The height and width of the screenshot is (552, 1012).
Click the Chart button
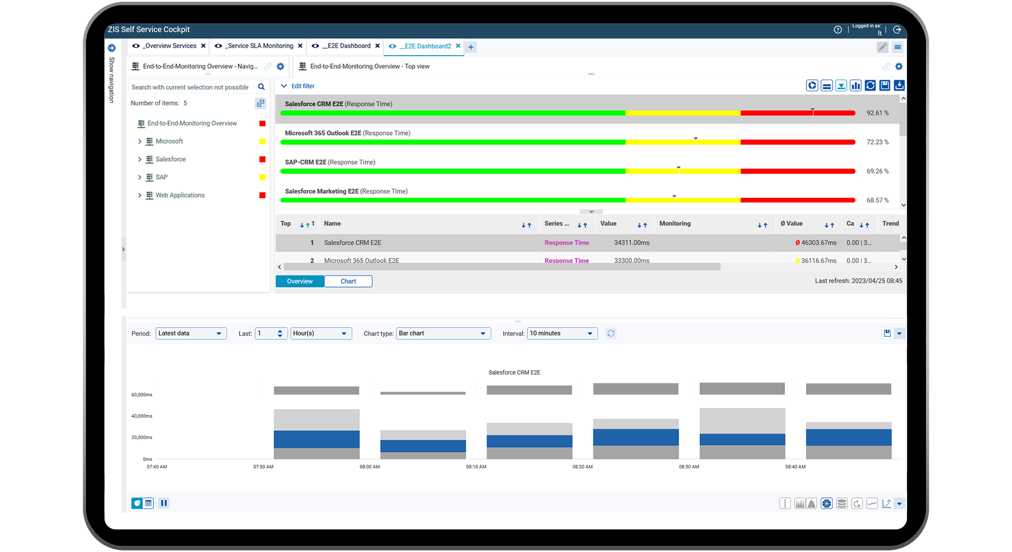[x=348, y=281]
